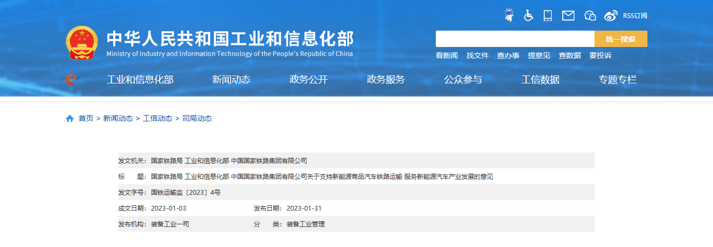The width and height of the screenshot is (713, 247).
Task: Click 司局动态 in the breadcrumb
Action: 197,119
